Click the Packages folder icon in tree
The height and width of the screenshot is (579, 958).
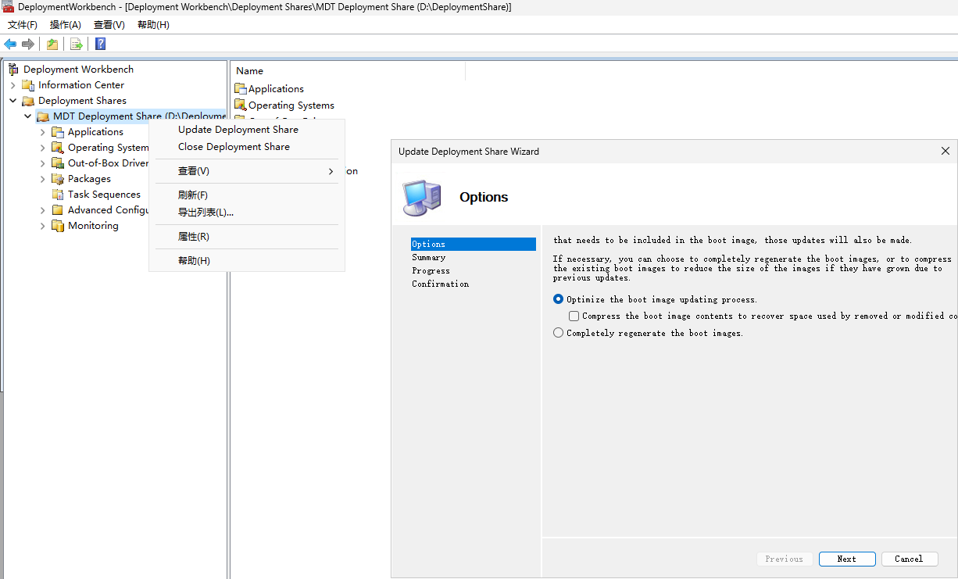pos(58,179)
